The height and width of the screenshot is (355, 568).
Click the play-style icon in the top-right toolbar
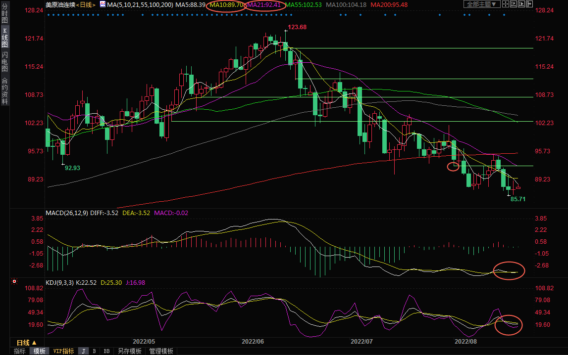point(520,4)
